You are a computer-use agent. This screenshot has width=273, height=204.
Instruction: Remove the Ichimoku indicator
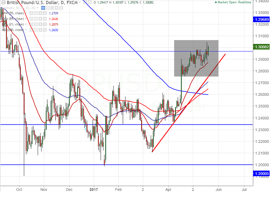point(61,8)
